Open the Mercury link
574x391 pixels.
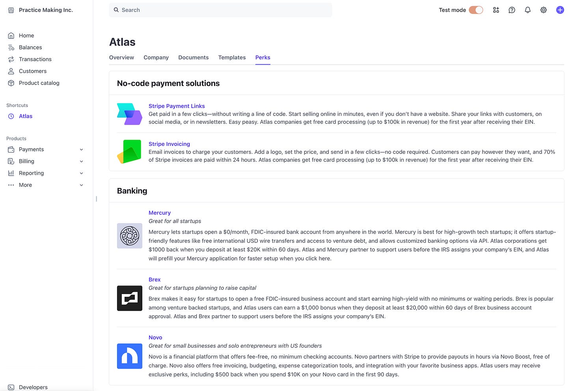tap(160, 213)
